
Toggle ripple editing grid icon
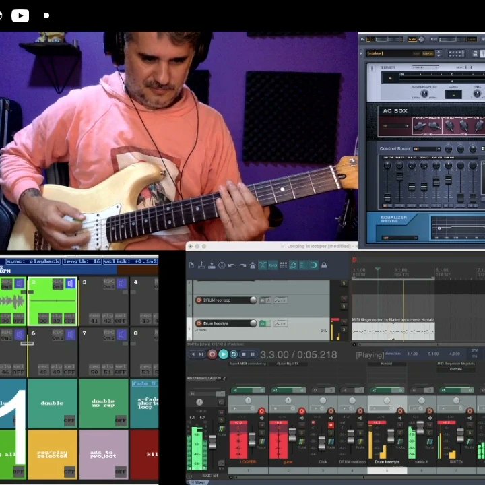pos(283,265)
